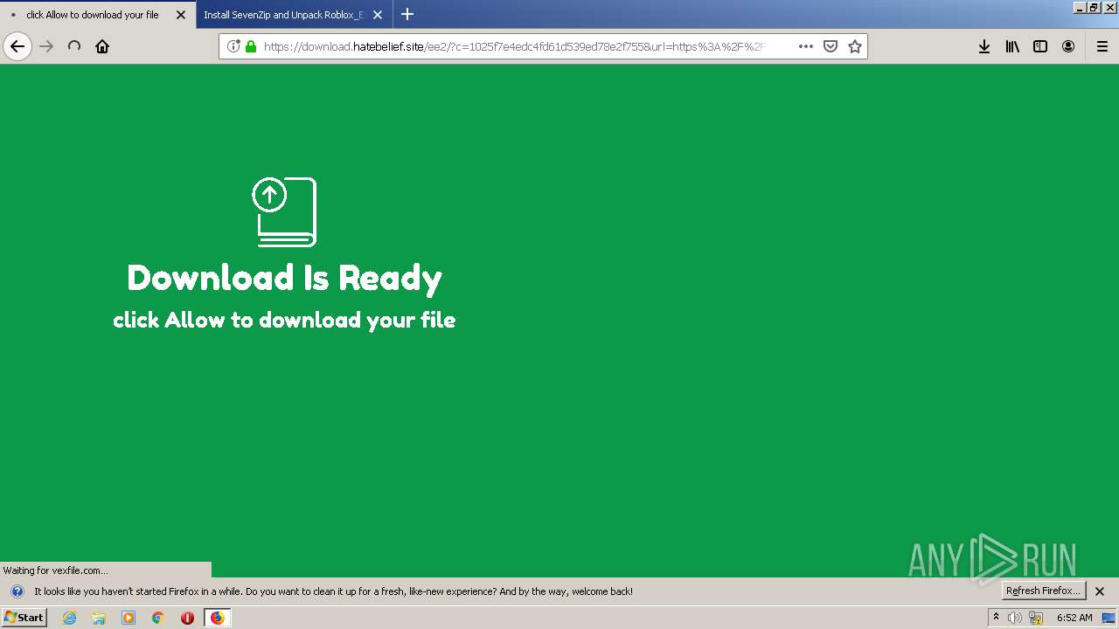Click the notification bar question icon
1119x629 pixels.
(17, 591)
